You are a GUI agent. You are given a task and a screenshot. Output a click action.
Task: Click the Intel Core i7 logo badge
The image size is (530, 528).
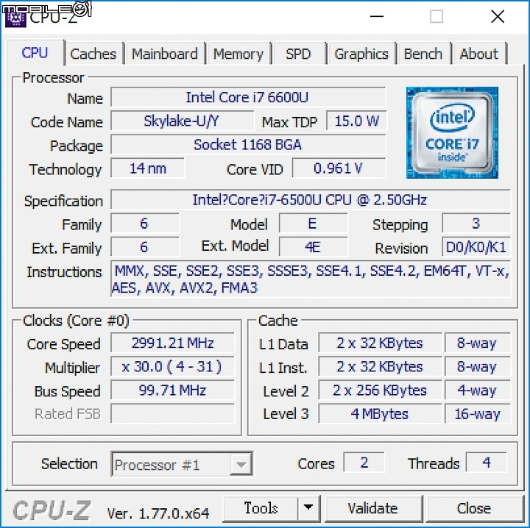coord(452,132)
